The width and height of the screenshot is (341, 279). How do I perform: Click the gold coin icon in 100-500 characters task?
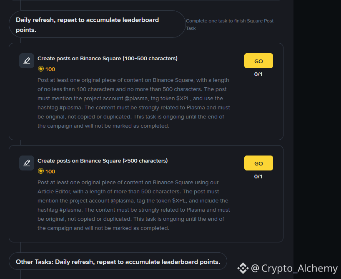[41, 69]
